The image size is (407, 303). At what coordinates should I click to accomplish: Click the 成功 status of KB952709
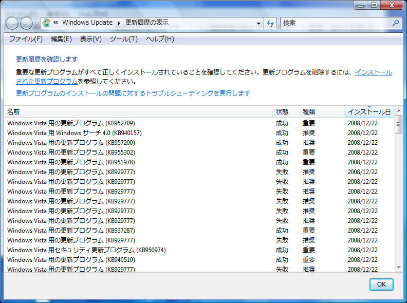pos(282,123)
